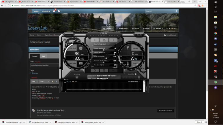223x125 pixels.
Task: Click Choose... to add tags
Action: (x=34, y=73)
